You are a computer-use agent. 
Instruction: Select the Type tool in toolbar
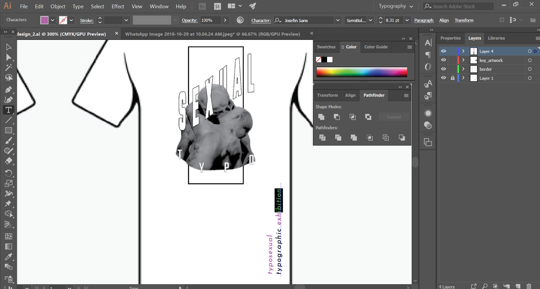pos(8,110)
